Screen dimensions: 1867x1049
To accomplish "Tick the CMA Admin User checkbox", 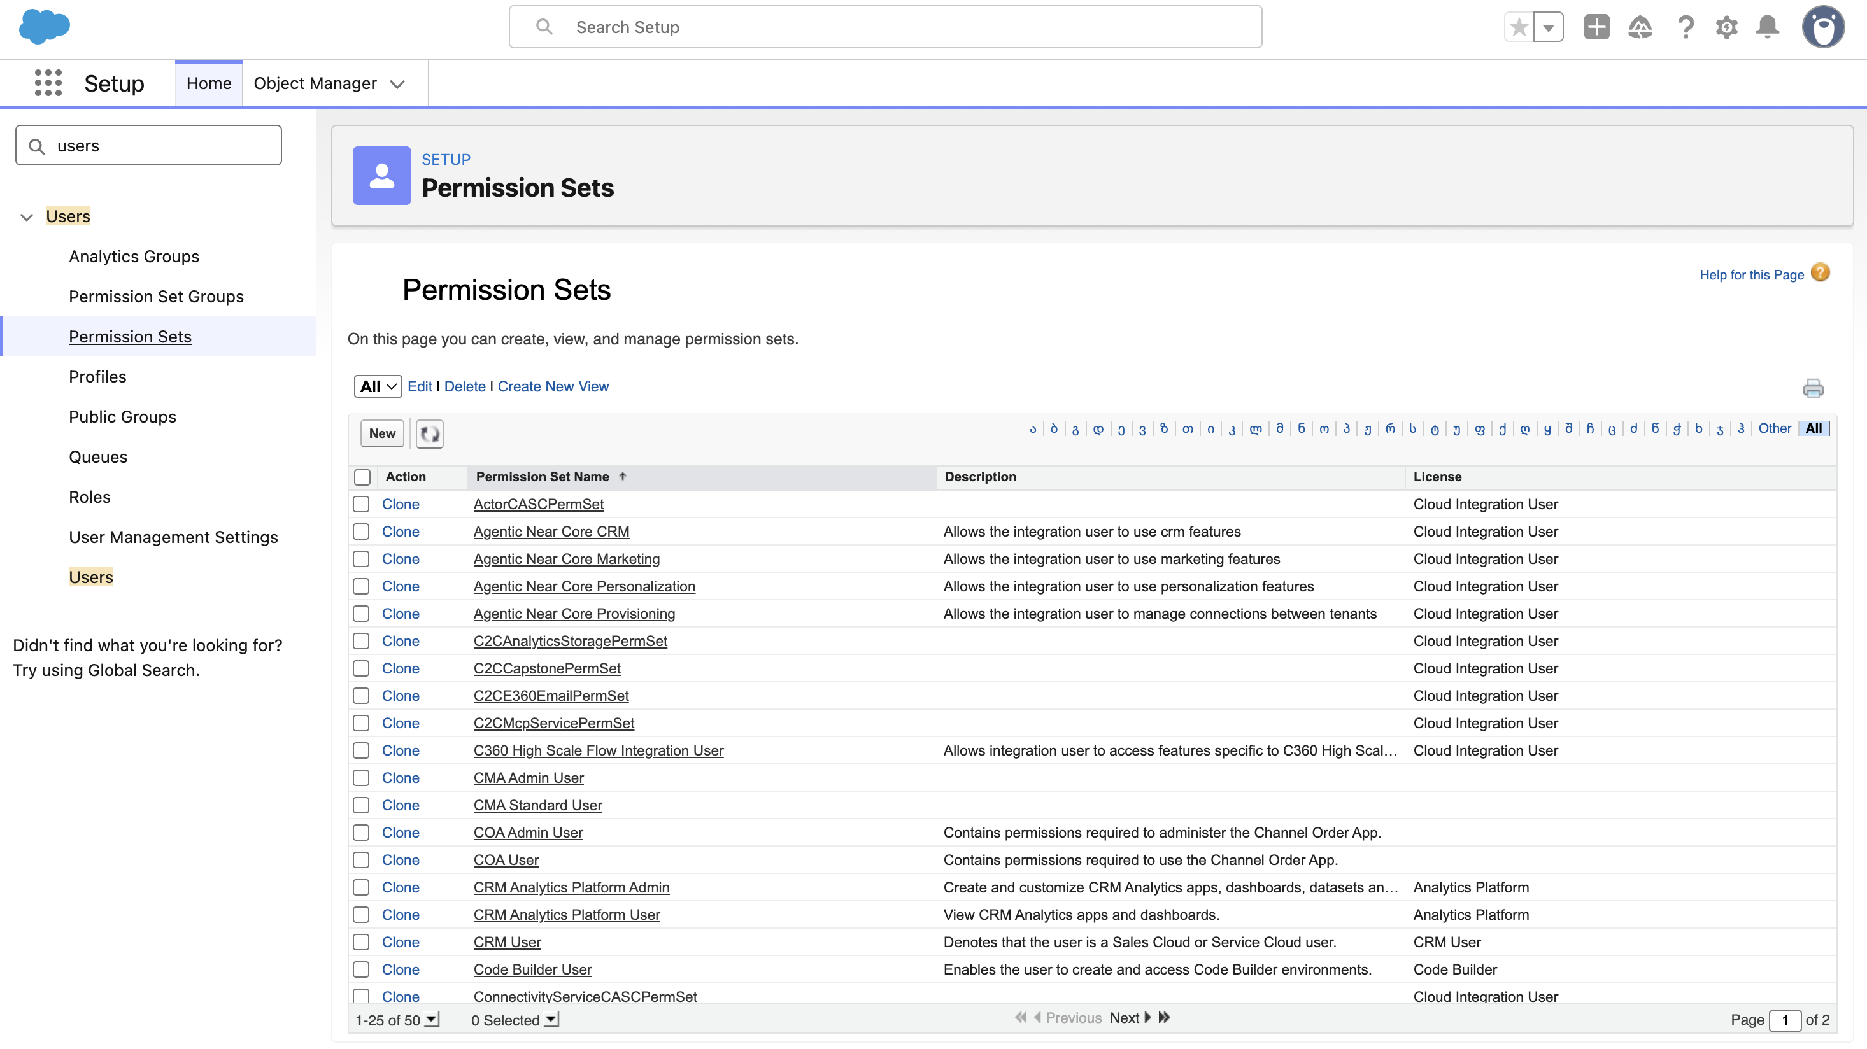I will (x=361, y=778).
